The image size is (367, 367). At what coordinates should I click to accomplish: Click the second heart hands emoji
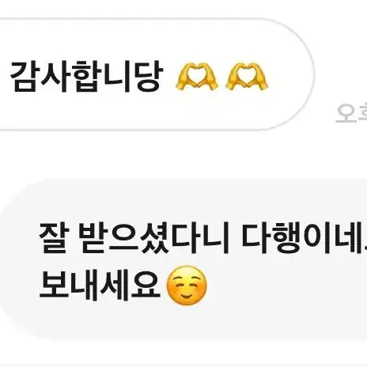(x=247, y=77)
